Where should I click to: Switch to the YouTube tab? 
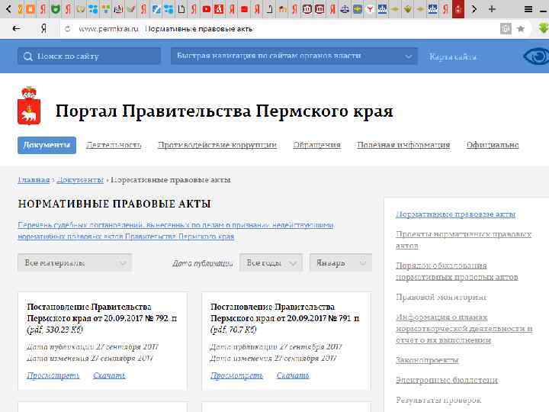[207, 9]
